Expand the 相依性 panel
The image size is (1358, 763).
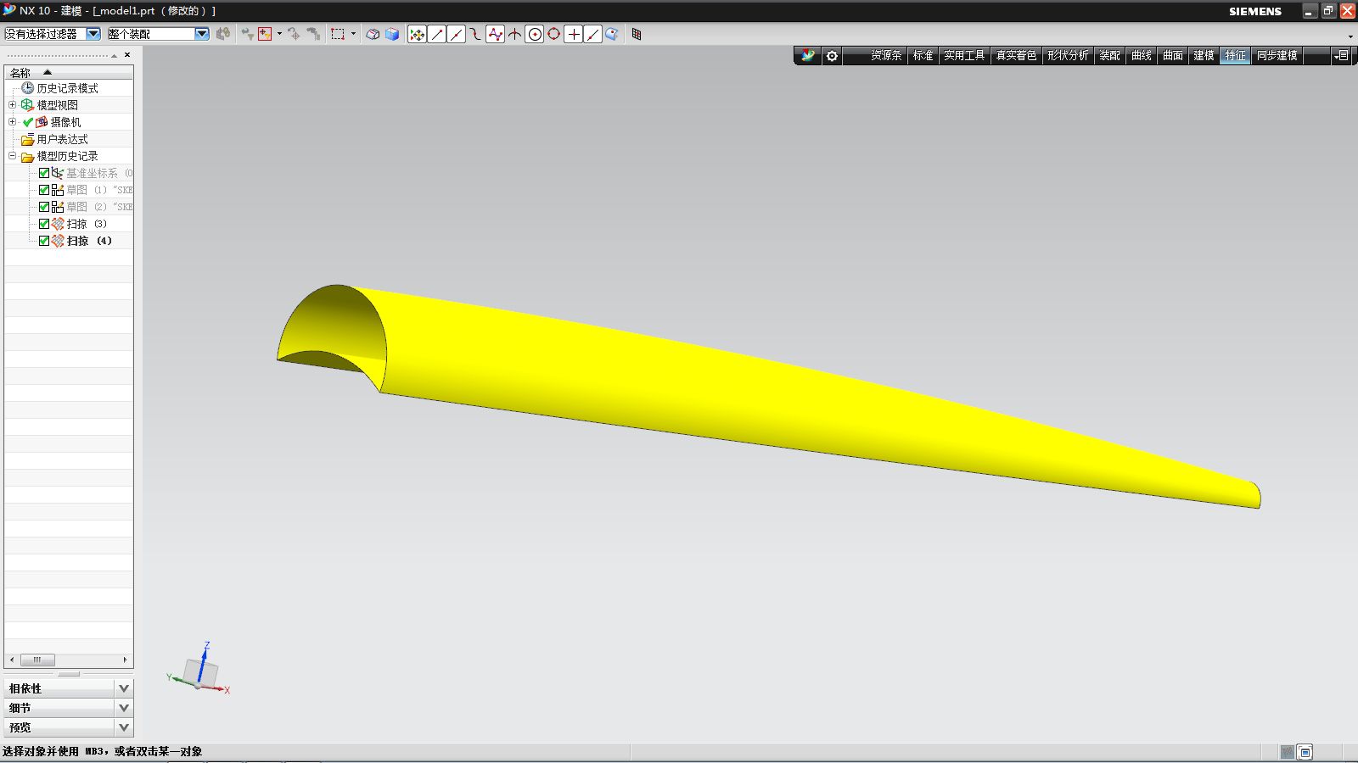[124, 688]
